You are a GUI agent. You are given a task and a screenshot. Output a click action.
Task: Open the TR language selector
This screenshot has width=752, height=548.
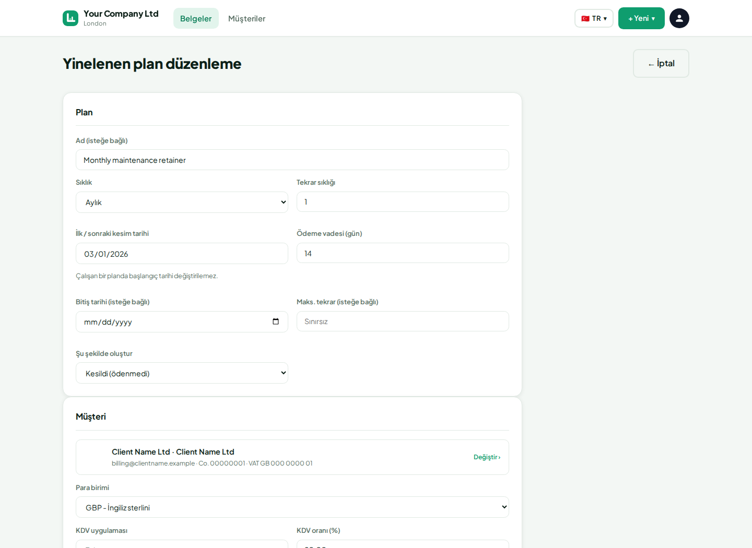pos(594,18)
